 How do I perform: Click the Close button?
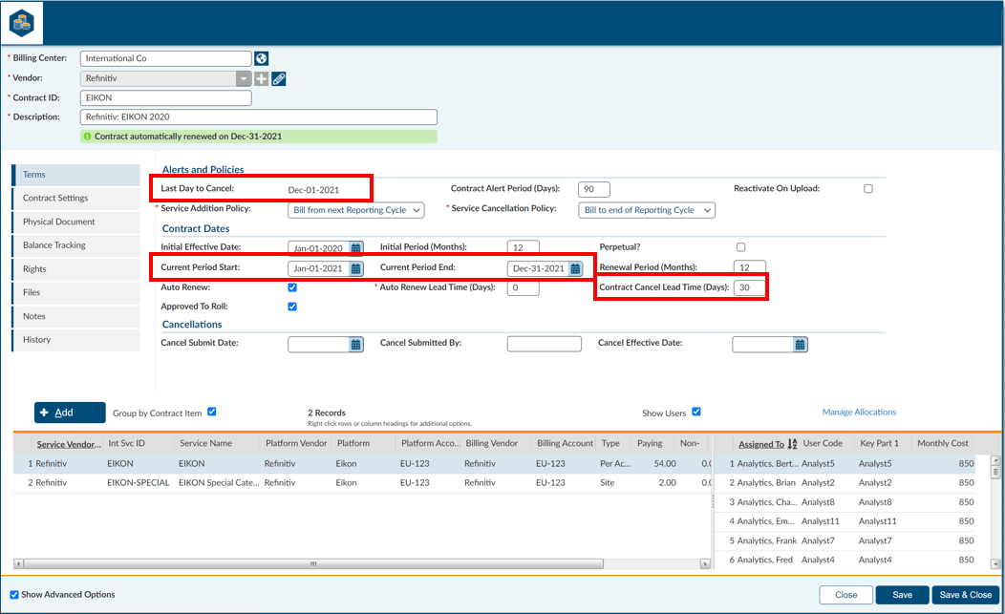pyautogui.click(x=846, y=595)
